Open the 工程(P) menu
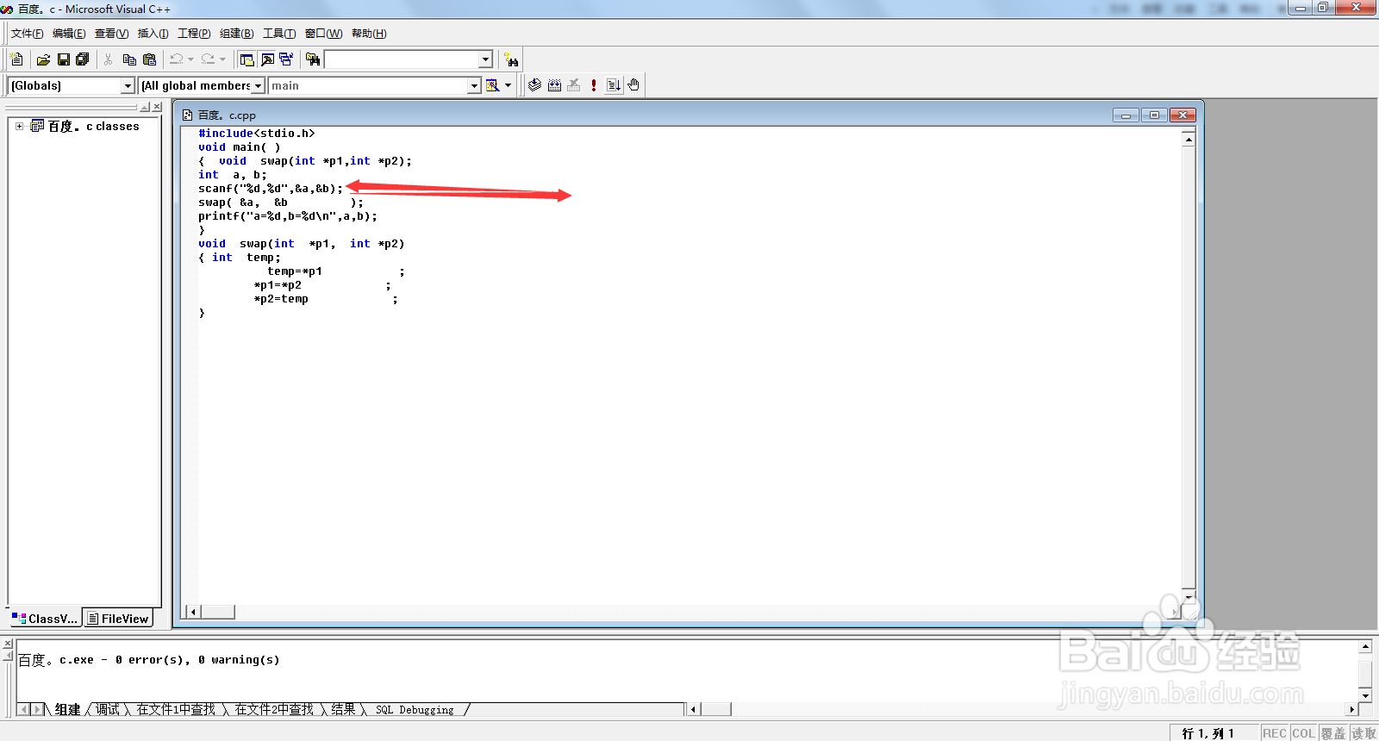The width and height of the screenshot is (1379, 741). point(194,34)
